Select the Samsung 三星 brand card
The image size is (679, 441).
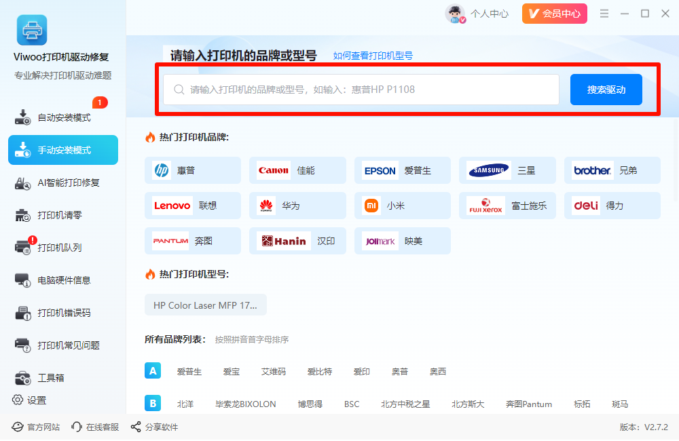(x=507, y=170)
